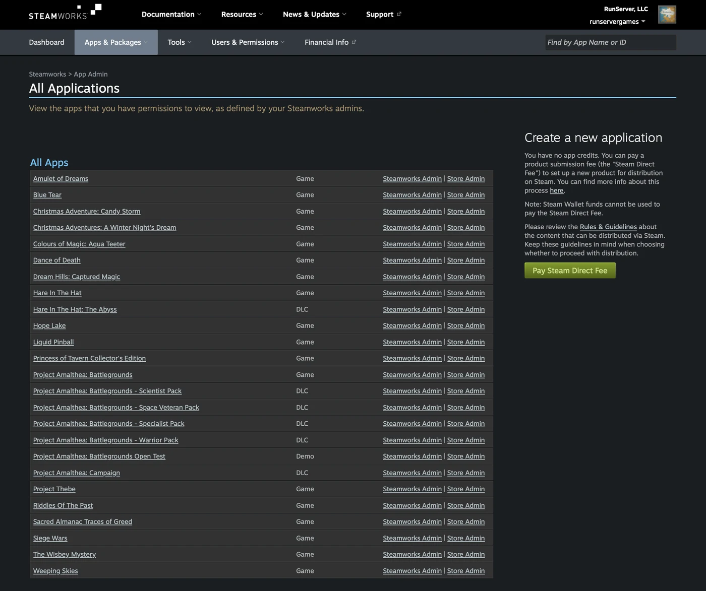Open Steamworks Admin for Dream Hills: Captured Magic
Screen dimensions: 706x591
click(x=412, y=277)
